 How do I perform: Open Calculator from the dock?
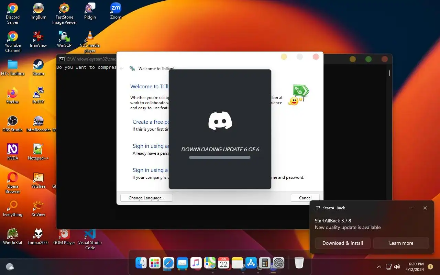pyautogui.click(x=265, y=263)
